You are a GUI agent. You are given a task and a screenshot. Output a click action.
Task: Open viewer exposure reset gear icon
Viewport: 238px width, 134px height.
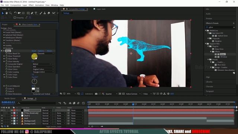[x=168, y=94]
